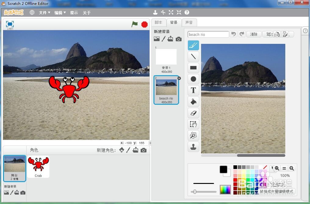Zoom in the paint canvas
Screen dimensions: 310x204
[291, 168]
